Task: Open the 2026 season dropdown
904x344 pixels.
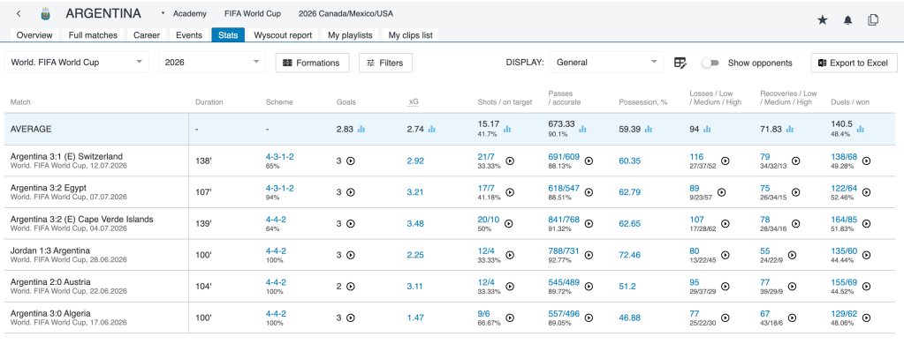Action: coord(212,62)
